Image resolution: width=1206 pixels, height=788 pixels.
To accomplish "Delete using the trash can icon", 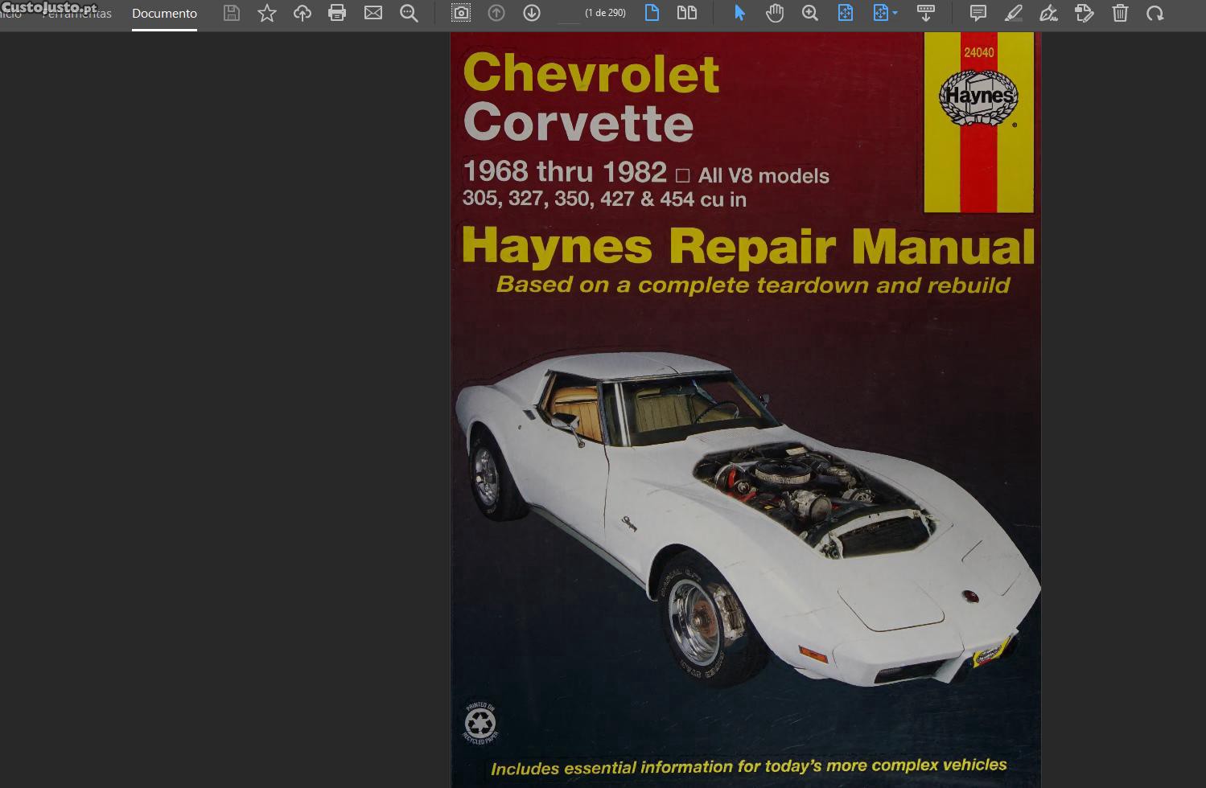I will 1120,13.
